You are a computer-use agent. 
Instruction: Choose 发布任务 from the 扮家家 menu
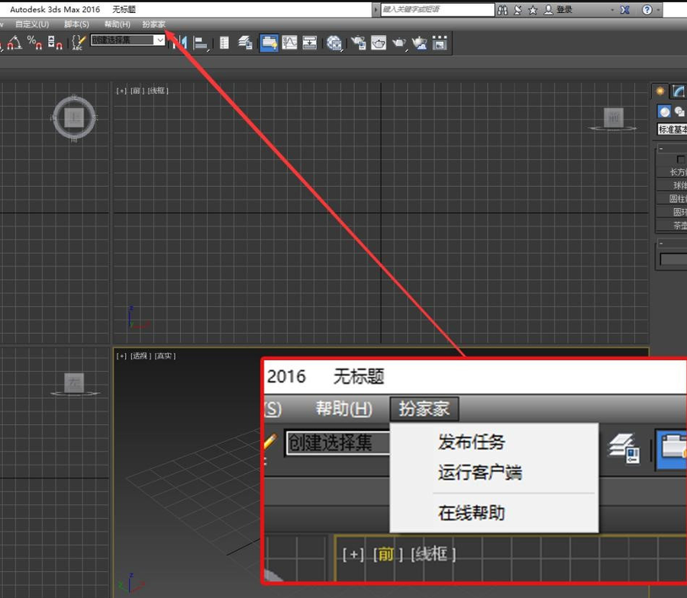472,442
